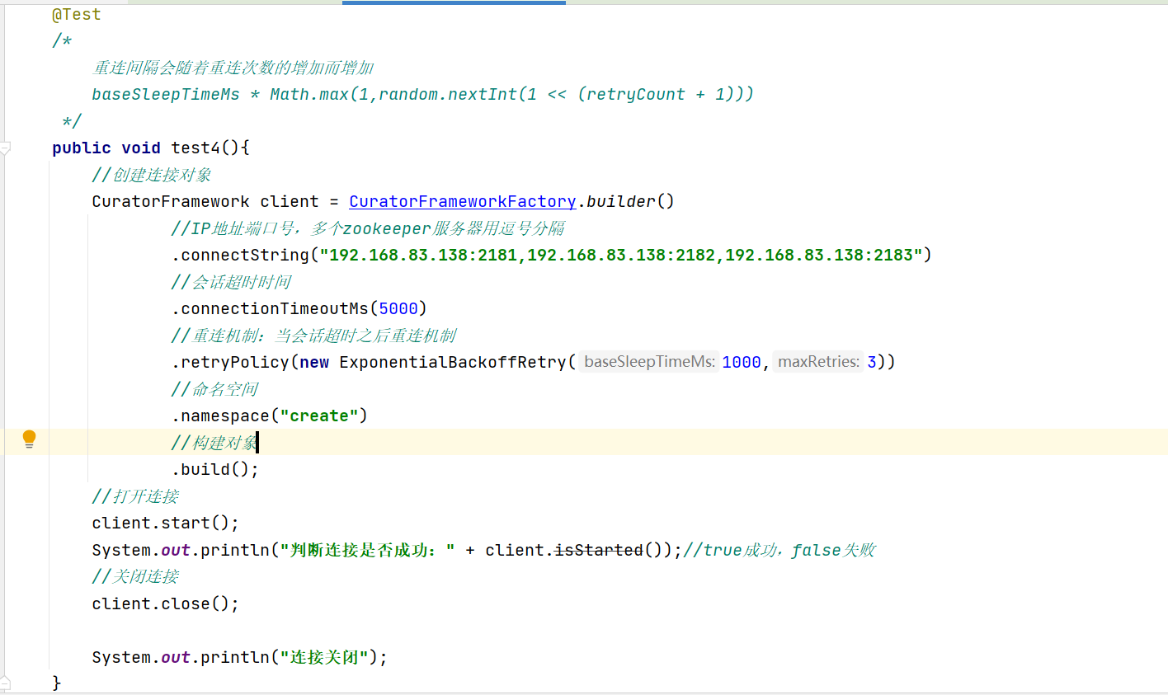Click the 1000 sleep time value
Screen dimensions: 1168x695
pyautogui.click(x=742, y=362)
